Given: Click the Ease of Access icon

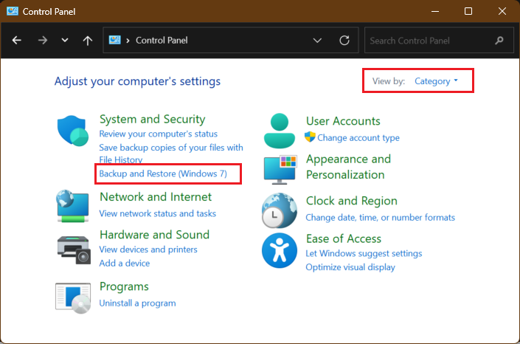Looking at the screenshot, I should click(280, 250).
